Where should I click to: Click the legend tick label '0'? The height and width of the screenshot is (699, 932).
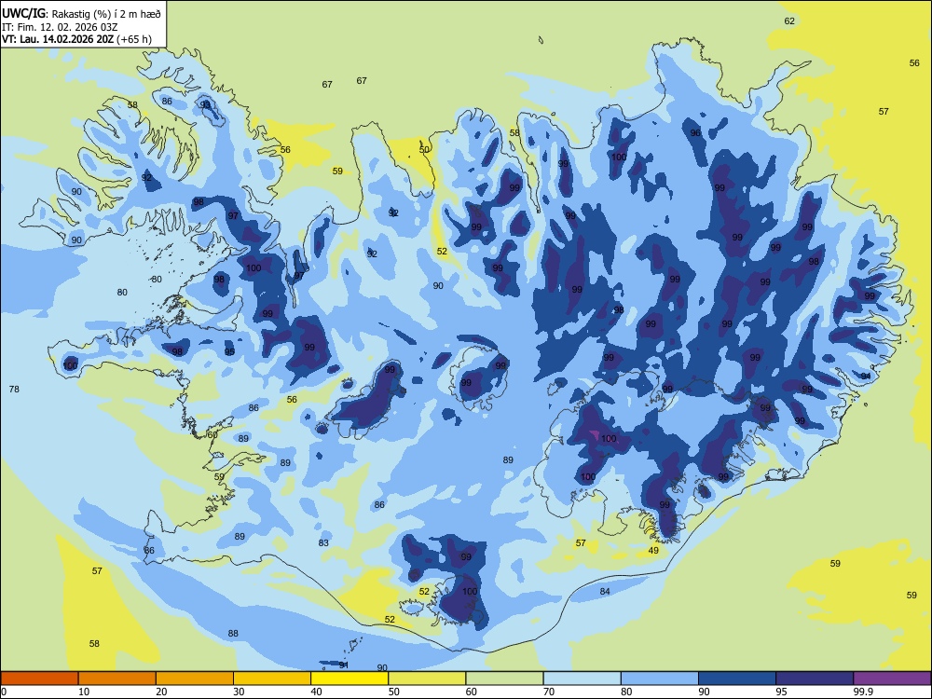click(4, 692)
